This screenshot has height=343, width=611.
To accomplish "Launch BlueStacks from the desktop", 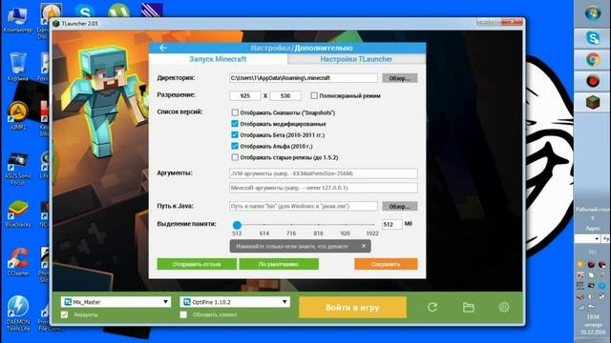I will (18, 213).
